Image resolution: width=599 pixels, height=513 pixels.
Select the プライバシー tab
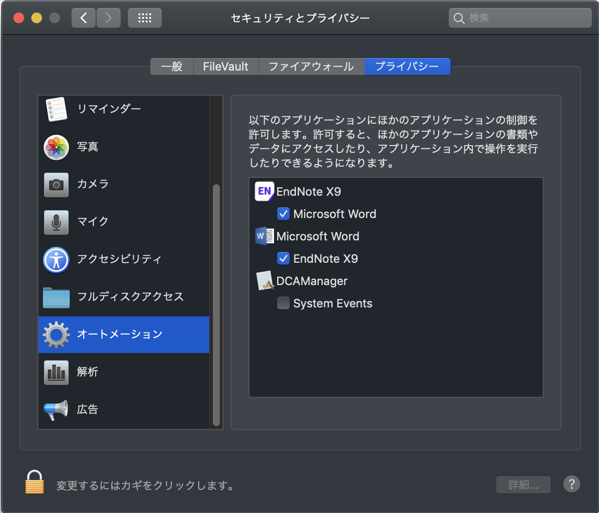pyautogui.click(x=407, y=67)
